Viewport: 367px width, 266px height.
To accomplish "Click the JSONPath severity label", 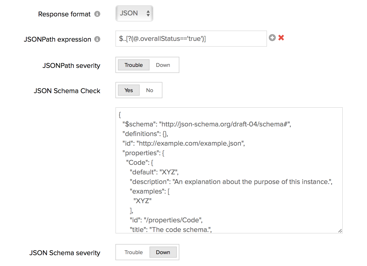I will click(x=71, y=66).
